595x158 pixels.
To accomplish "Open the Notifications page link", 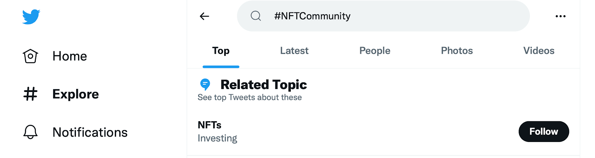I will 90,132.
